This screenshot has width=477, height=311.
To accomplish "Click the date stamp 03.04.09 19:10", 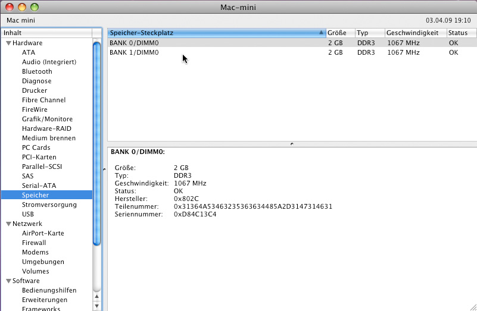I will pyautogui.click(x=448, y=20).
